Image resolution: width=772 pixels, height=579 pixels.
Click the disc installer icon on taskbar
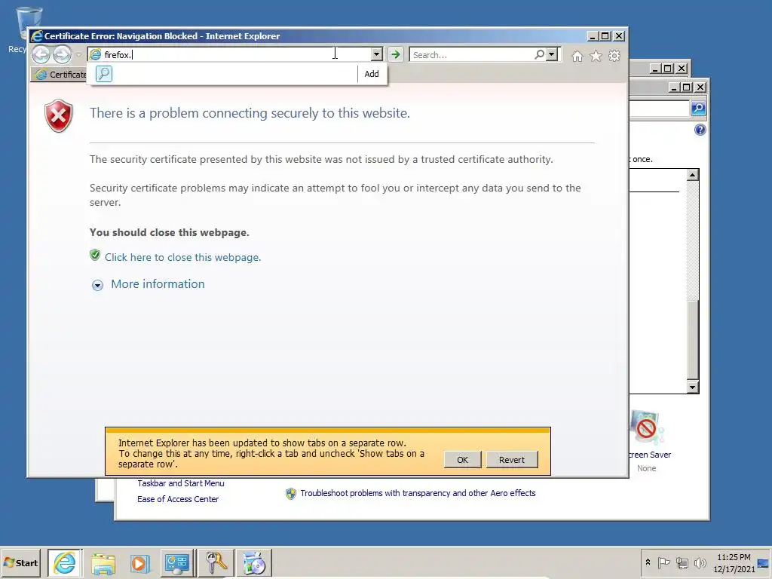point(254,562)
